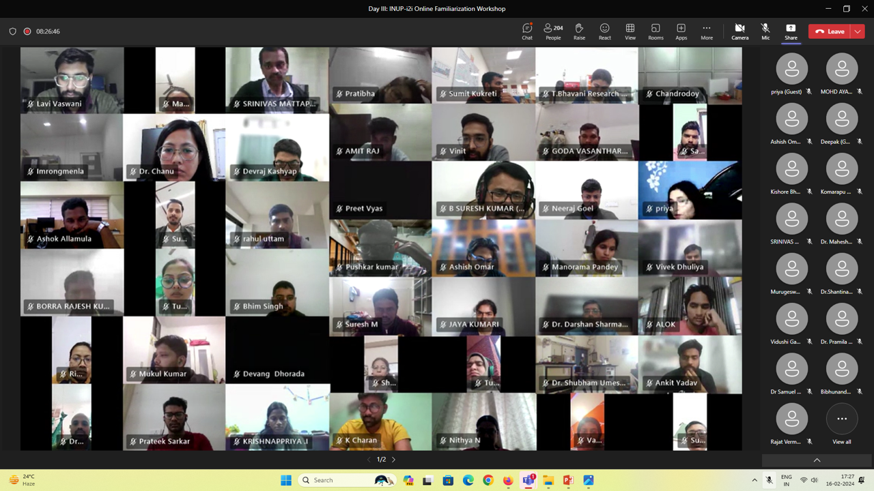
Task: Click the red recording indicator icon
Action: pyautogui.click(x=27, y=31)
